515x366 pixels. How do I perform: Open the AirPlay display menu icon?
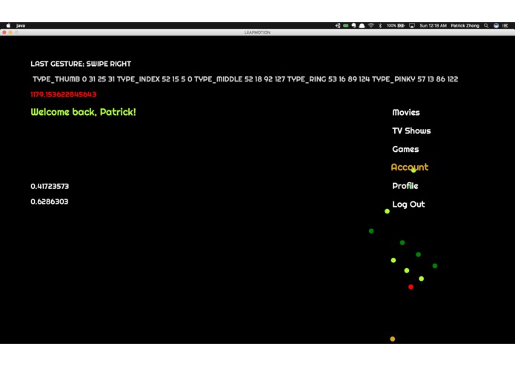(x=412, y=26)
